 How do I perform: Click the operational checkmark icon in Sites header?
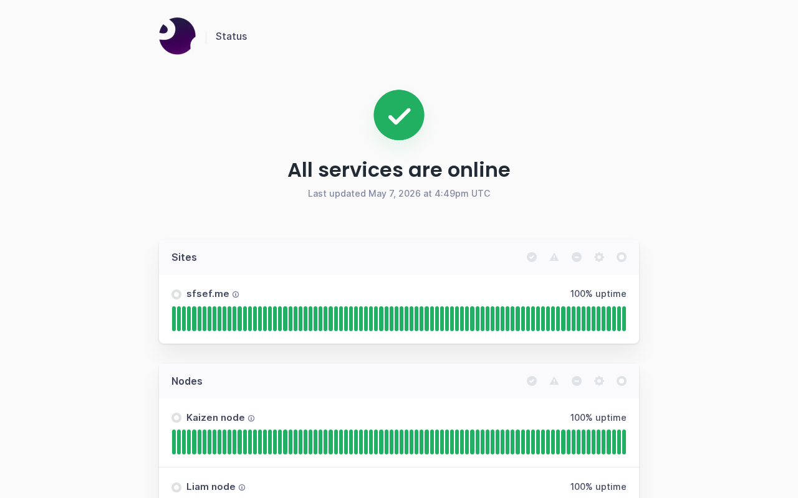pyautogui.click(x=532, y=257)
